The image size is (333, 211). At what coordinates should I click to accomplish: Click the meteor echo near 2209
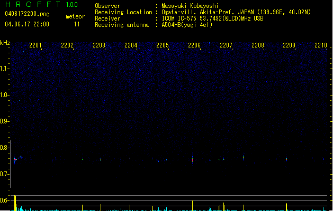[x=286, y=159]
